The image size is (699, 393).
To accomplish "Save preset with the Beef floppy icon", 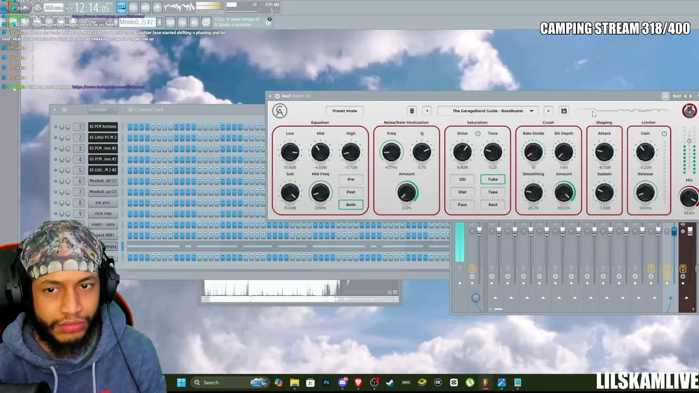I will (564, 111).
